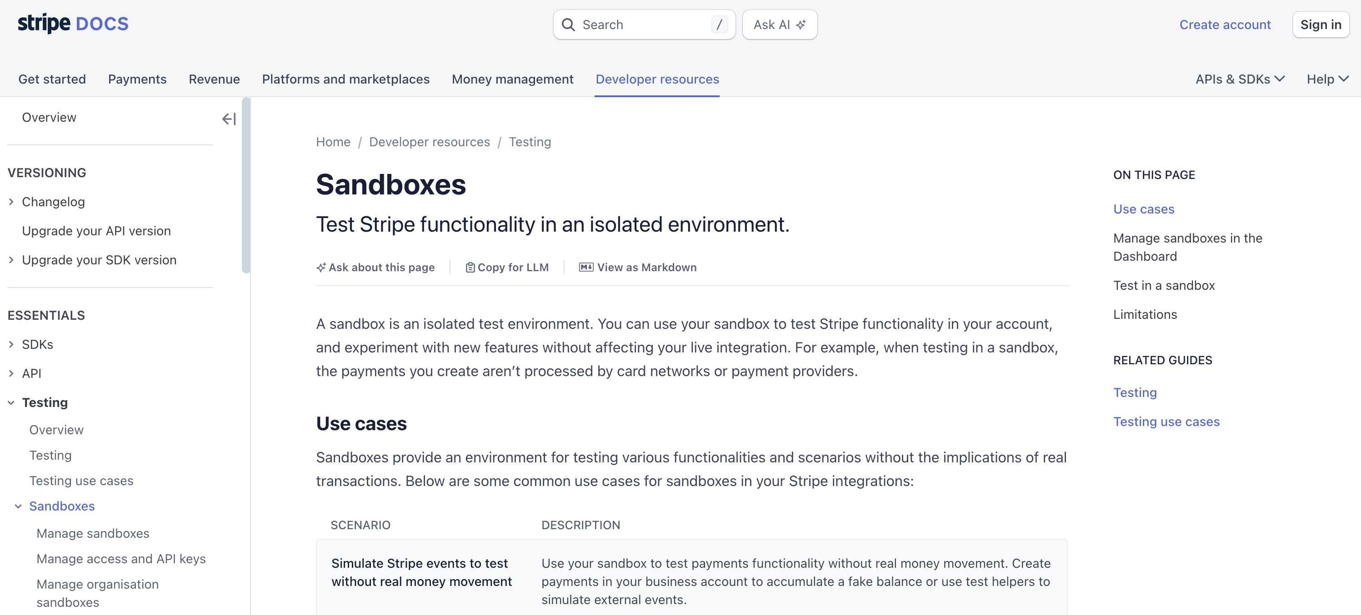Click the search magnifier icon
Viewport: 1361px width, 615px height.
569,24
